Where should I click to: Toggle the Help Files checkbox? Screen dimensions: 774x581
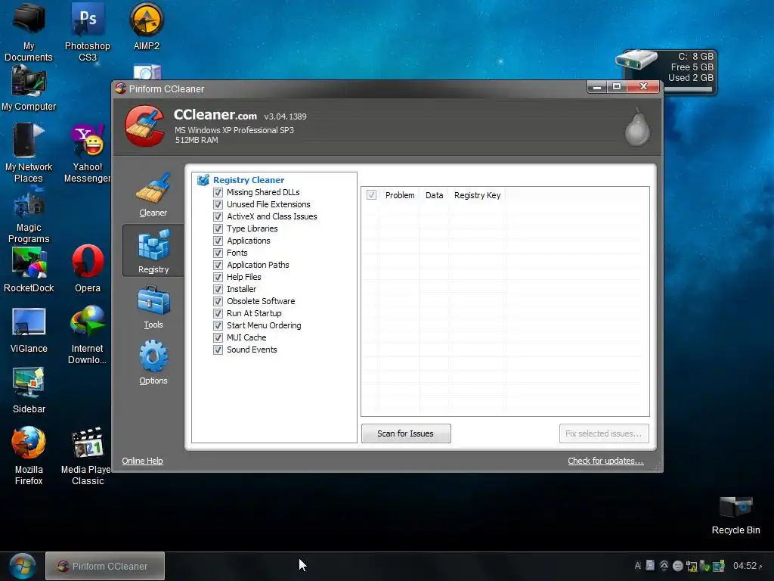[218, 277]
